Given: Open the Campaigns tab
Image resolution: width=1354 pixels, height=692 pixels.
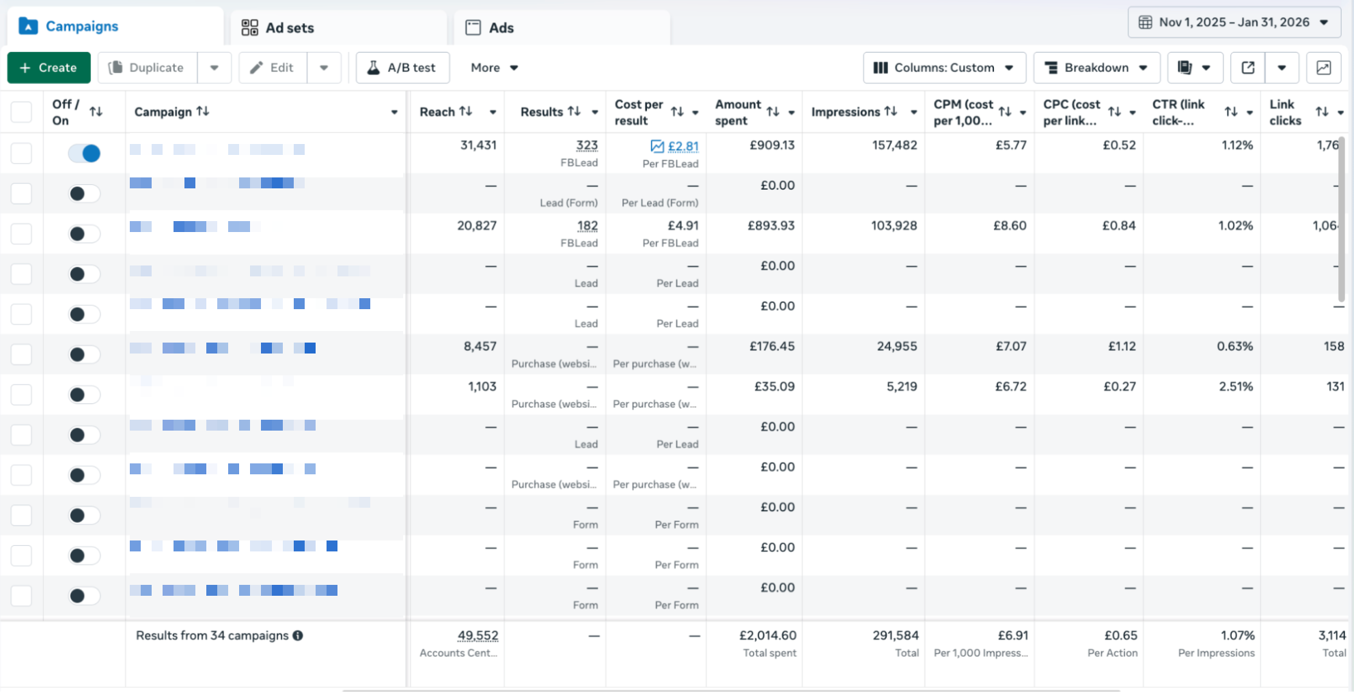Looking at the screenshot, I should 115,27.
